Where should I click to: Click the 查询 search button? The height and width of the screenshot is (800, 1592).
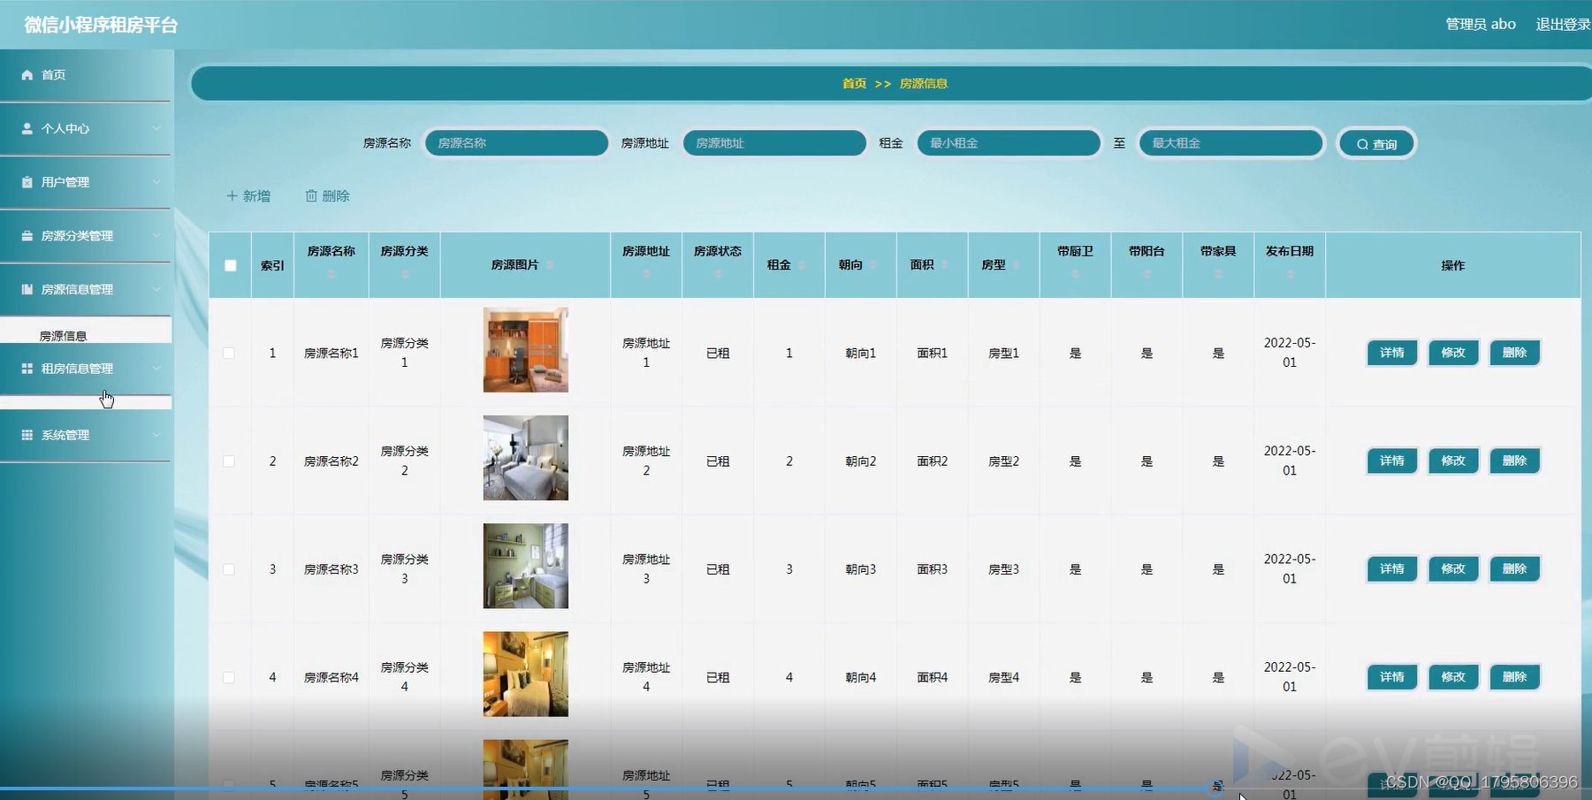click(1376, 144)
